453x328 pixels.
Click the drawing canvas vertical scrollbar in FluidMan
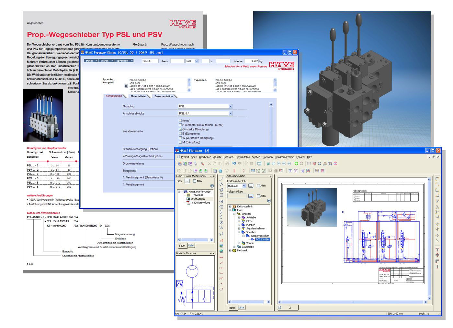pyautogui.click(x=429, y=238)
